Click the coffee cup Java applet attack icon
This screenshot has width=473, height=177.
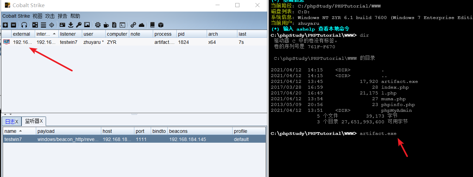click(106, 25)
